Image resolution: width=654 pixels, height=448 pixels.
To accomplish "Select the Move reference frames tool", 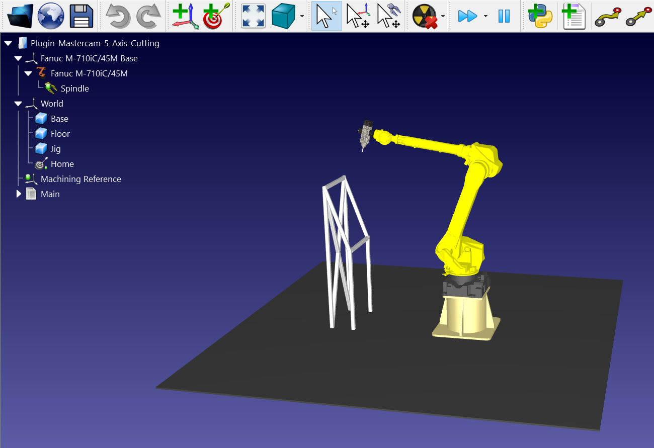I will click(x=358, y=16).
